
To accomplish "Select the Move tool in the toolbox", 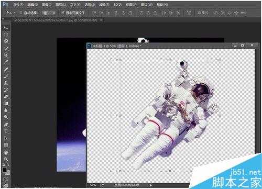I will [6, 28].
